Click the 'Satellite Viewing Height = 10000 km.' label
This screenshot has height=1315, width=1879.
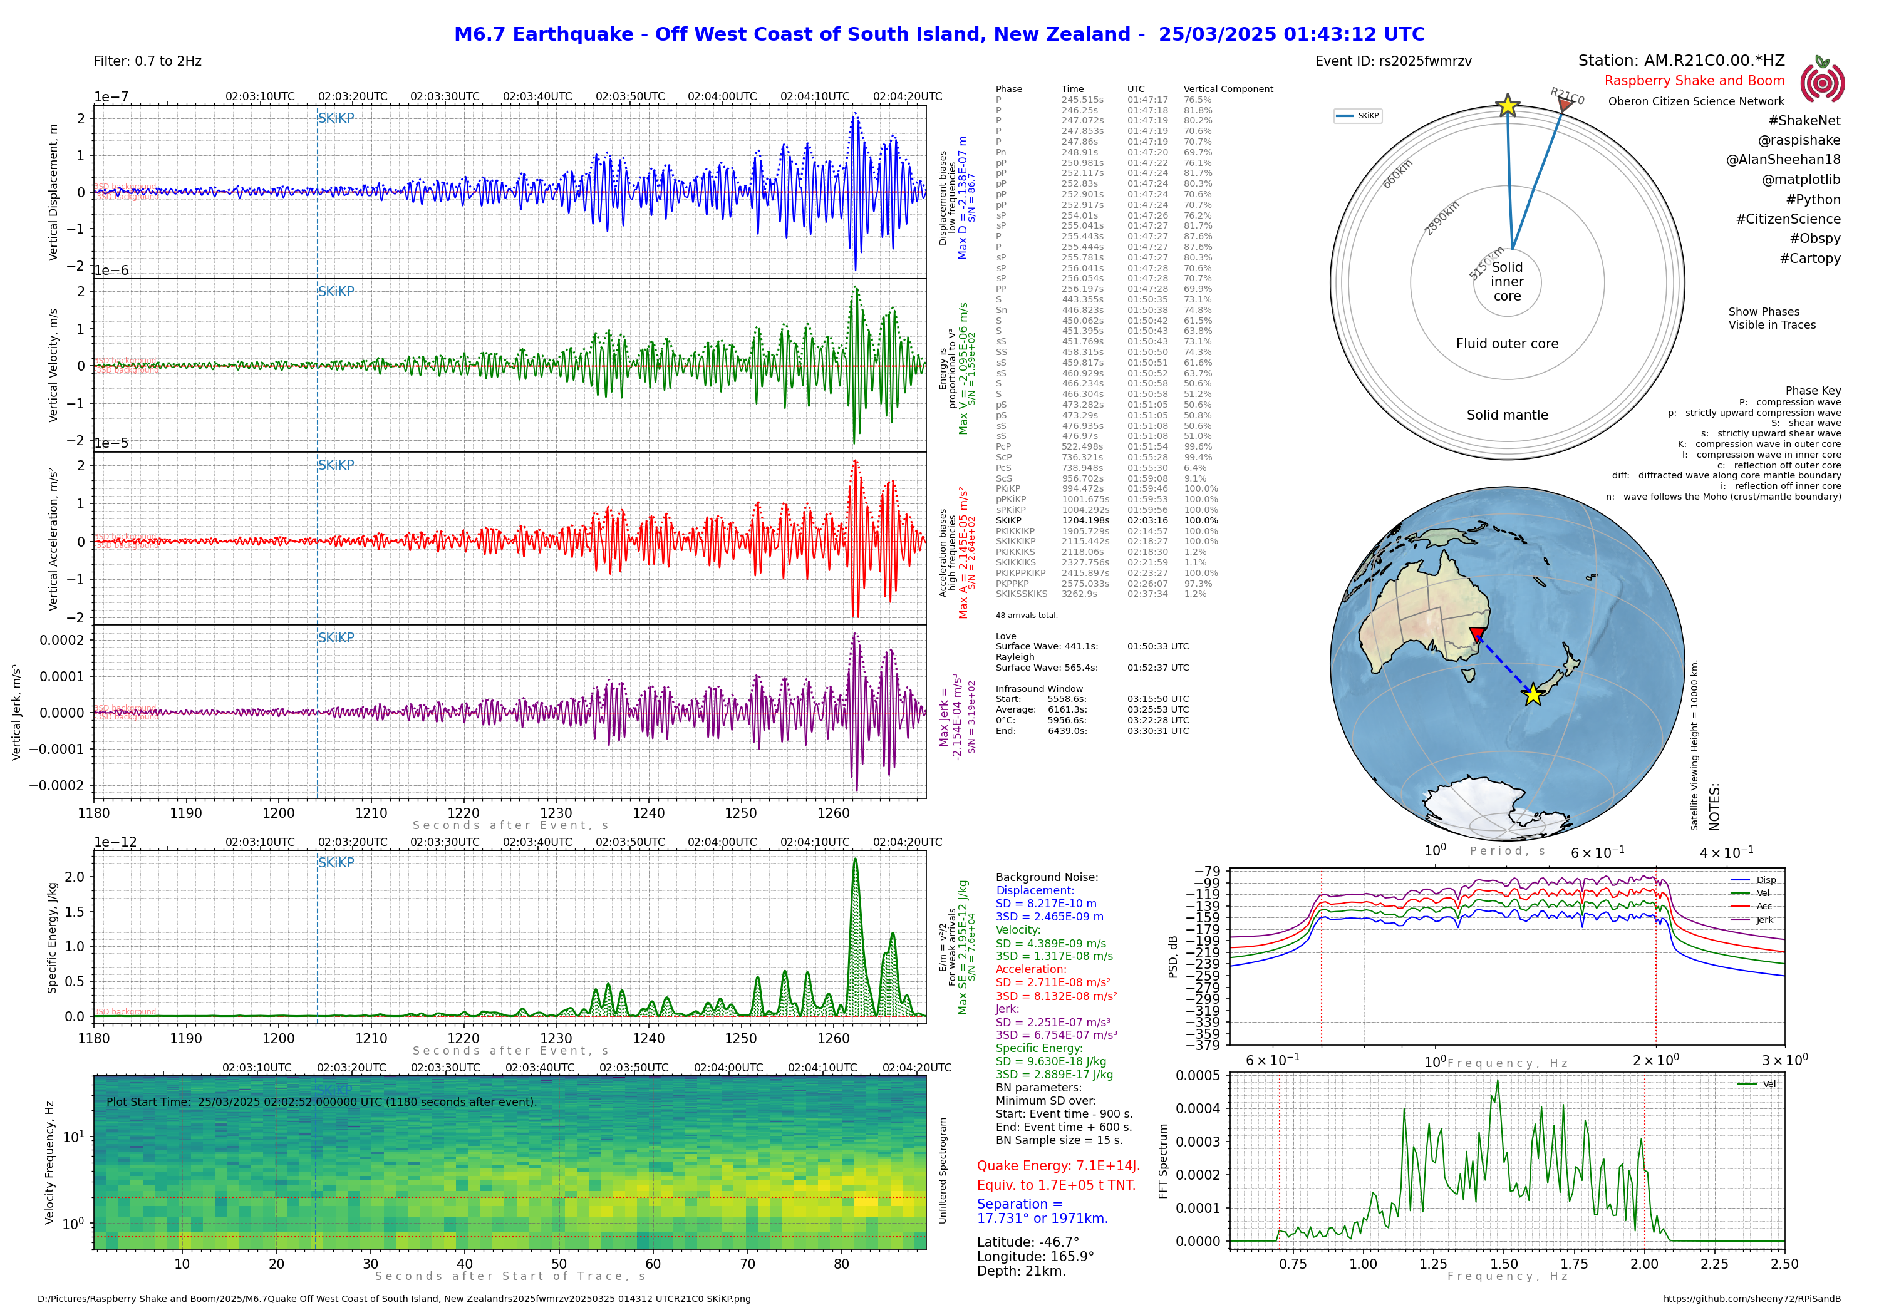click(1694, 745)
